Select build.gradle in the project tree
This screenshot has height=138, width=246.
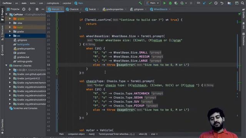pos(23,44)
